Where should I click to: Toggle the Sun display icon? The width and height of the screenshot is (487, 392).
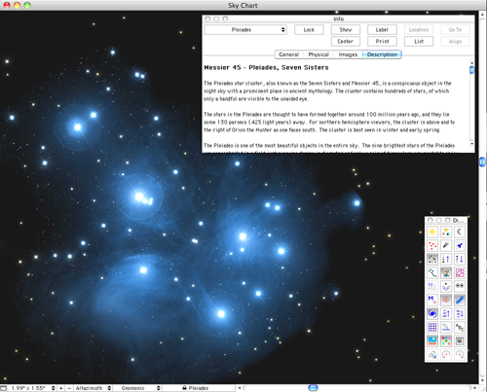(x=432, y=232)
